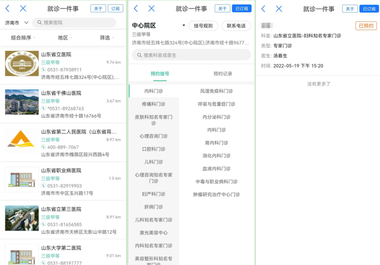Switch to the 预约记录 tab
The height and width of the screenshot is (265, 380).
coord(222,74)
